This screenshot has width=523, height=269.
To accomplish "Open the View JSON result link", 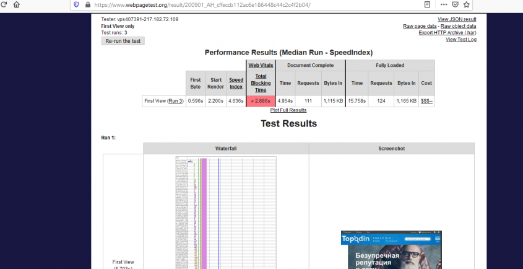I will click(x=457, y=19).
